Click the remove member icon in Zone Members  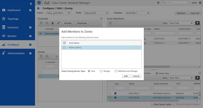tap(116, 23)
